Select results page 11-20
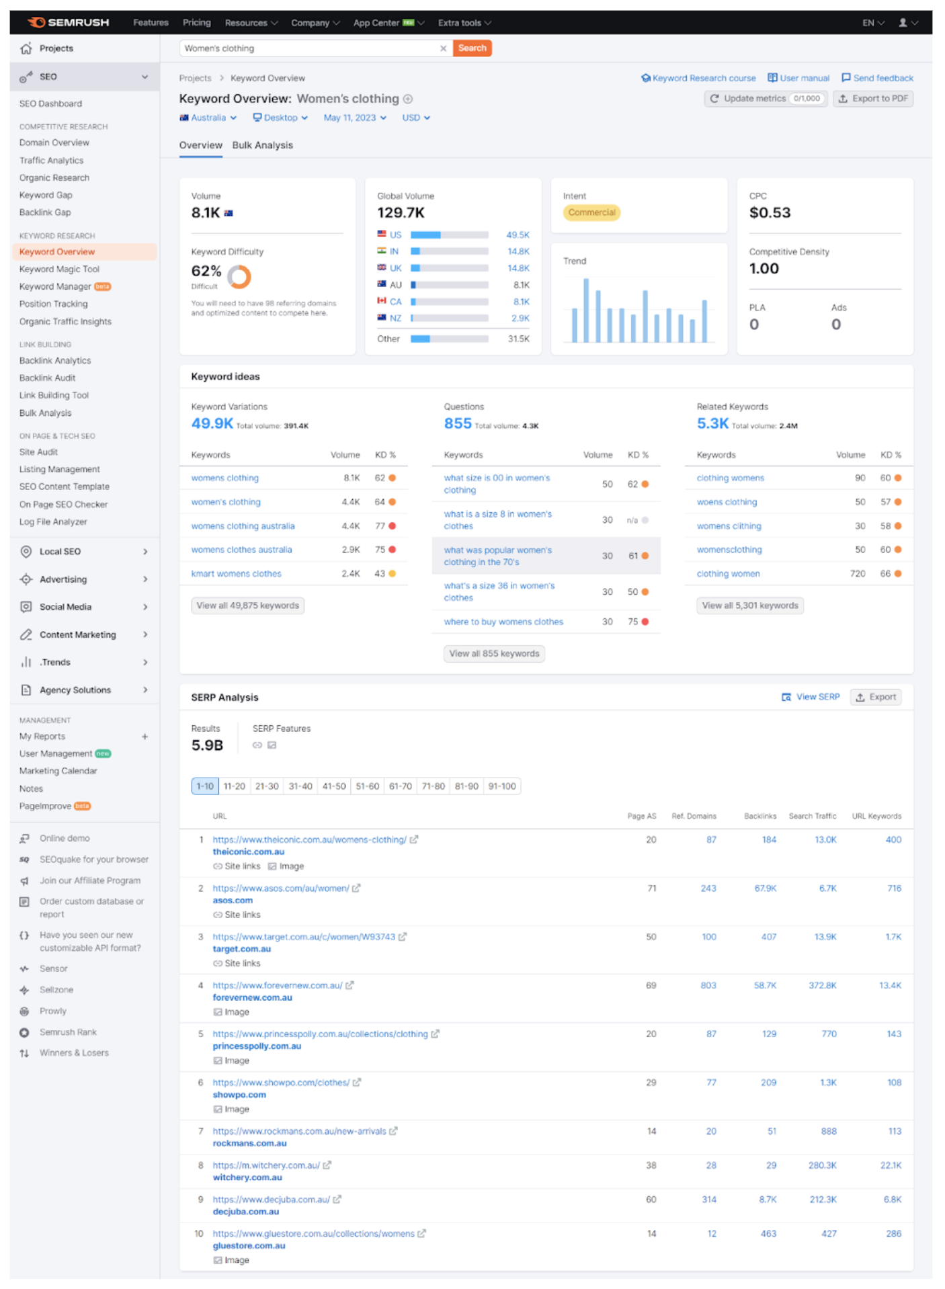Viewport: 945px width, 1289px height. point(235,786)
